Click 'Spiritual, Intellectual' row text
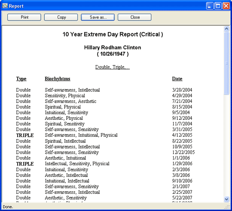 [65, 141]
